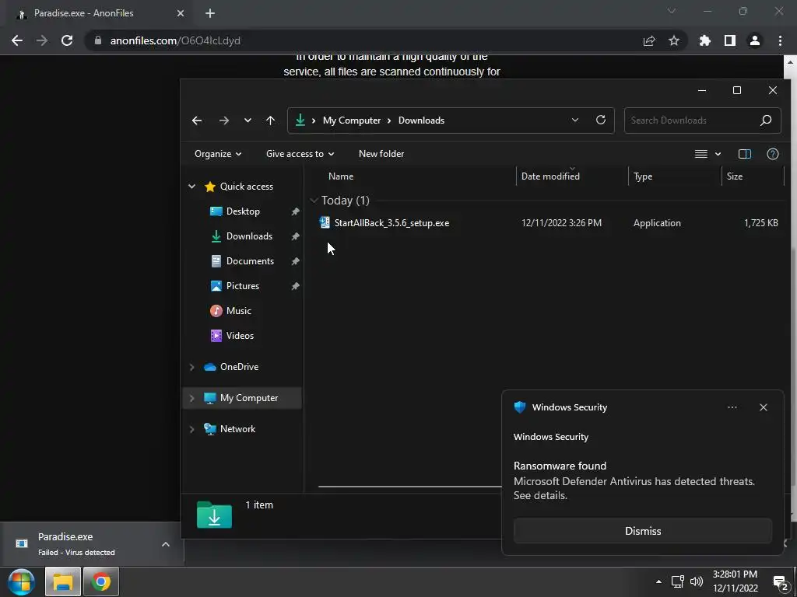Image resolution: width=797 pixels, height=597 pixels.
Task: Open Pictures in Quick access
Action: click(242, 286)
